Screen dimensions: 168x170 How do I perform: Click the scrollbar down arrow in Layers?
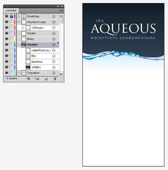(61, 74)
